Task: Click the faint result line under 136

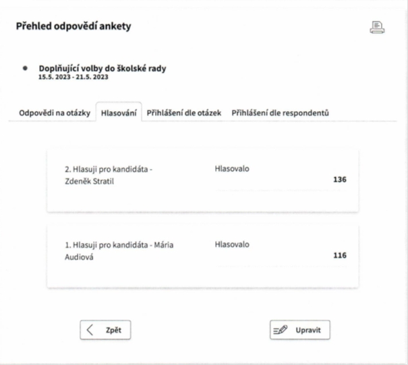Action: point(281,191)
